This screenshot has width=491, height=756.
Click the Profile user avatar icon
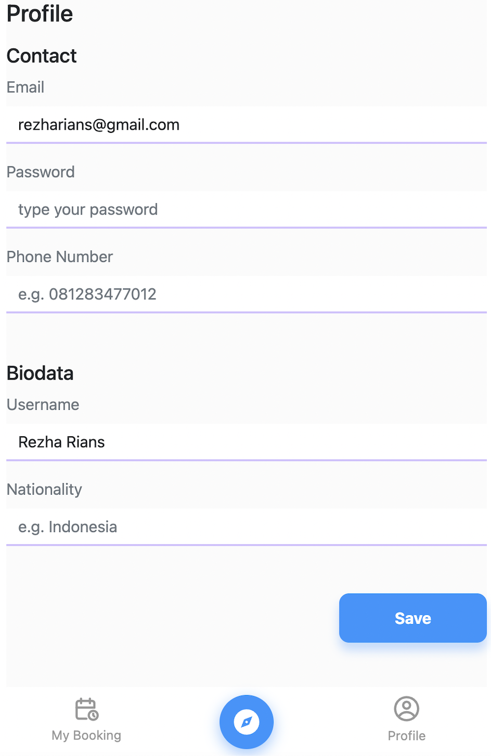(406, 709)
